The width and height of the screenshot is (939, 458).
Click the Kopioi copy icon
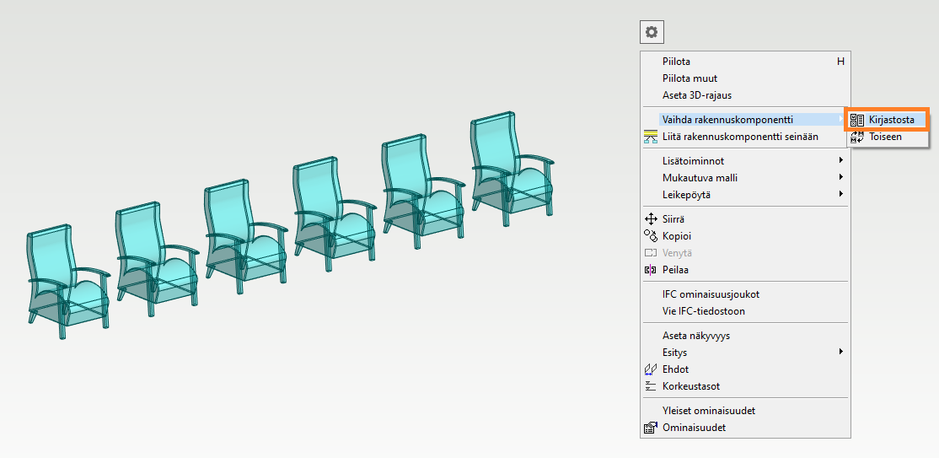click(650, 236)
